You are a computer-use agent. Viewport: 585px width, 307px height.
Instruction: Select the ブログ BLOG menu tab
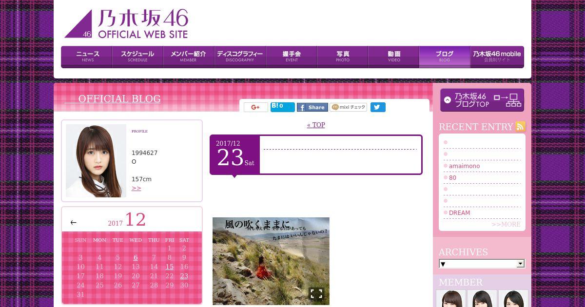tap(445, 57)
